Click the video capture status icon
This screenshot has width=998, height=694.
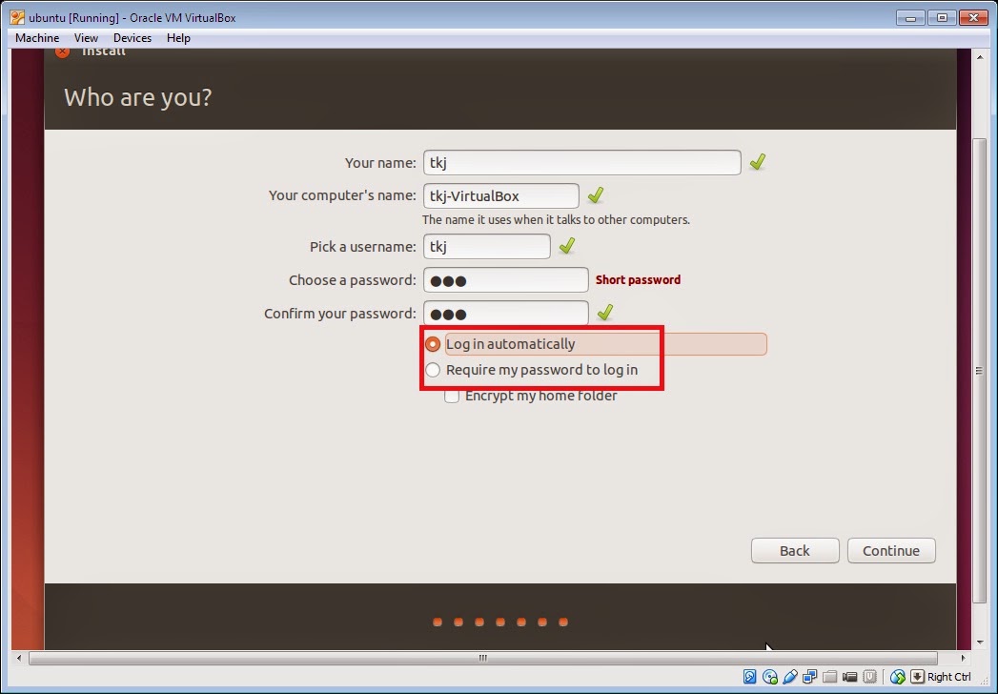click(849, 677)
